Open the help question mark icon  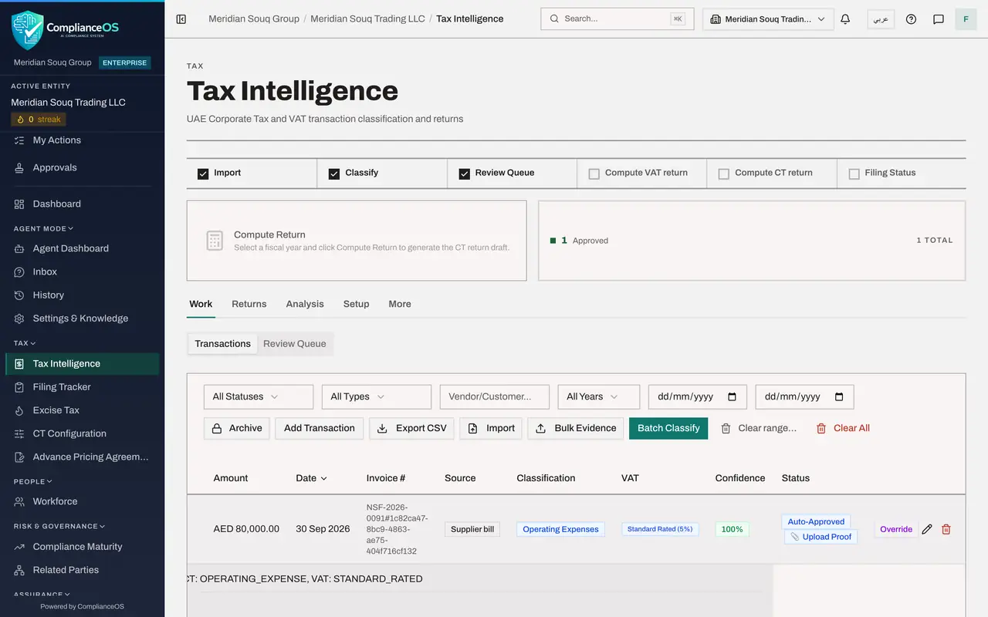pyautogui.click(x=911, y=19)
